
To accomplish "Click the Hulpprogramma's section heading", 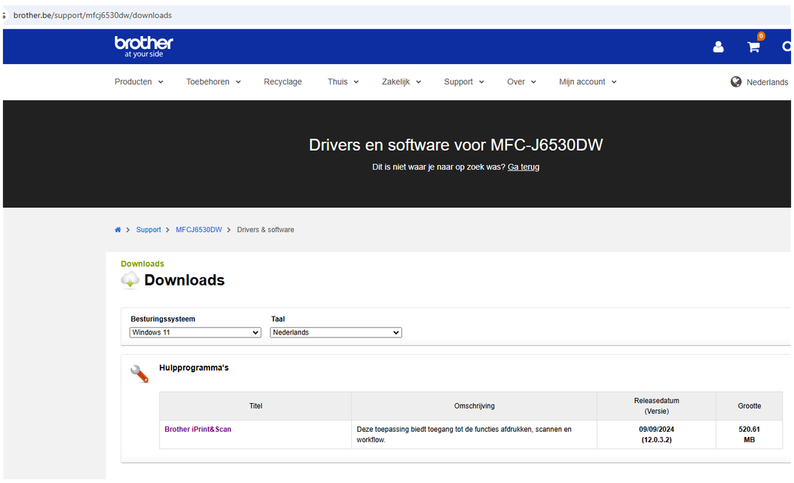I will [x=194, y=368].
